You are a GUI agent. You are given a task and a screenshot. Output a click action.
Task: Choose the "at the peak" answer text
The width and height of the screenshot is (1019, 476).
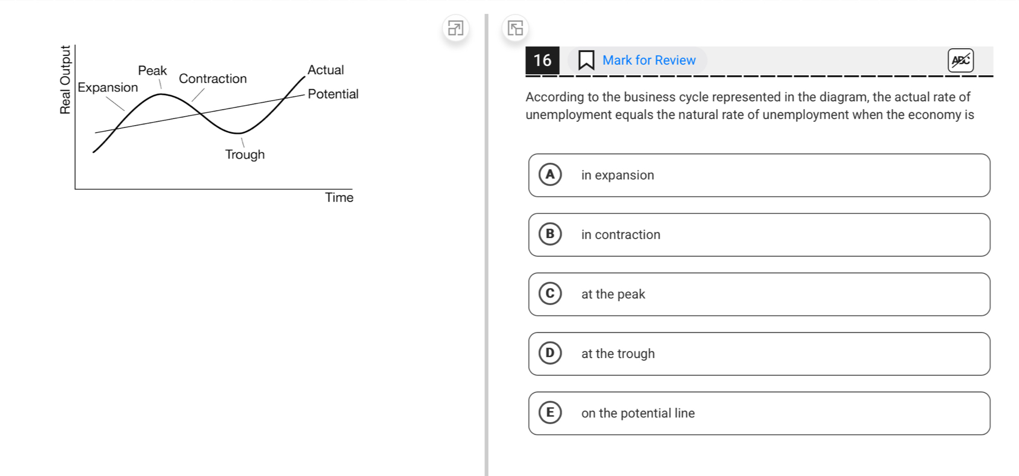click(613, 294)
